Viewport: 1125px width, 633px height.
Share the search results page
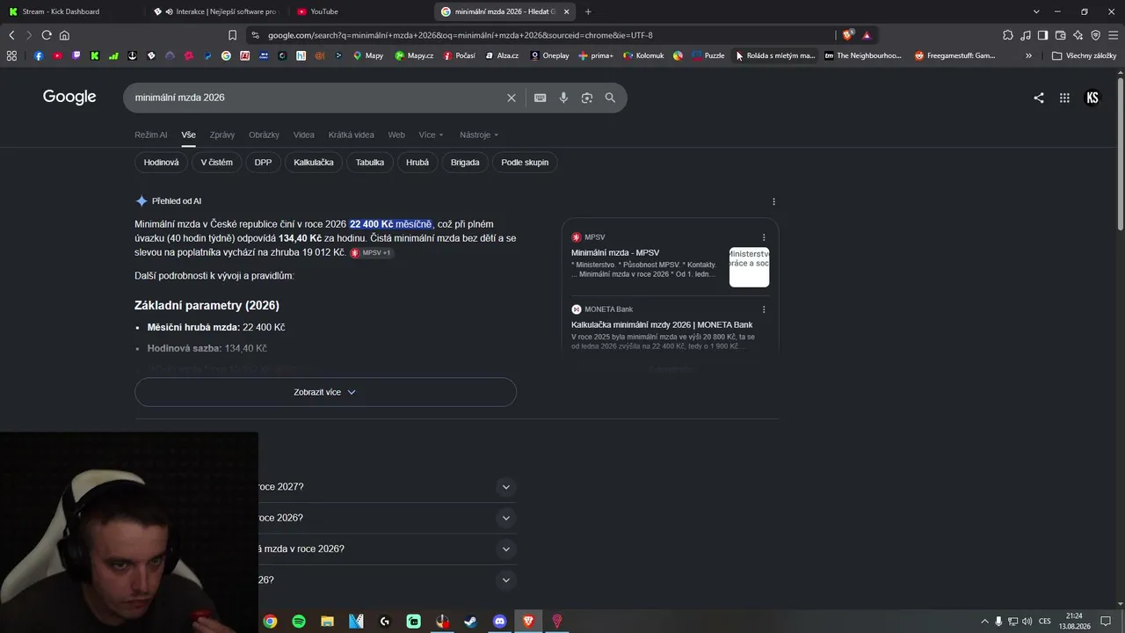pyautogui.click(x=1039, y=98)
